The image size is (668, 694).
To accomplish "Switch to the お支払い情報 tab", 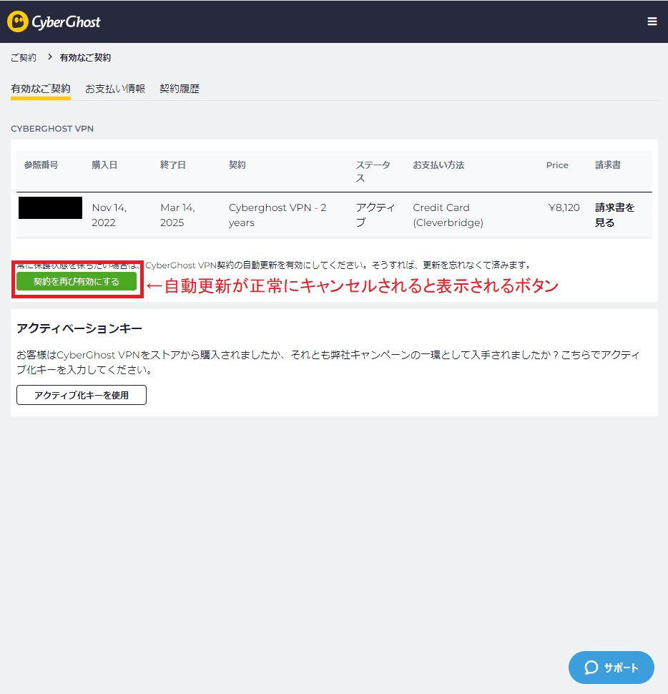I will coord(115,89).
